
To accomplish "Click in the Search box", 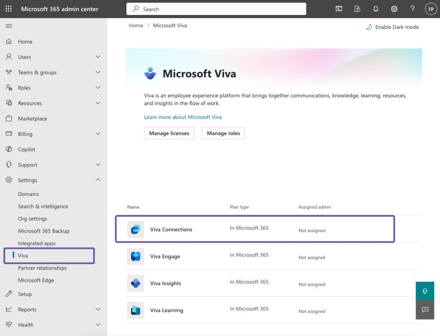I will 216,9.
